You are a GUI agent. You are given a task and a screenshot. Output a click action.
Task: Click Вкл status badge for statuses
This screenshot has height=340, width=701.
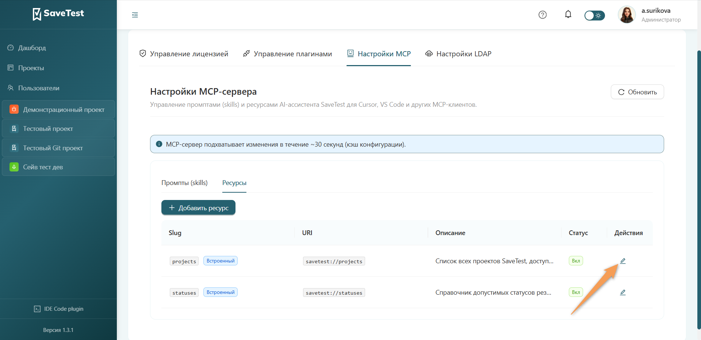(576, 292)
